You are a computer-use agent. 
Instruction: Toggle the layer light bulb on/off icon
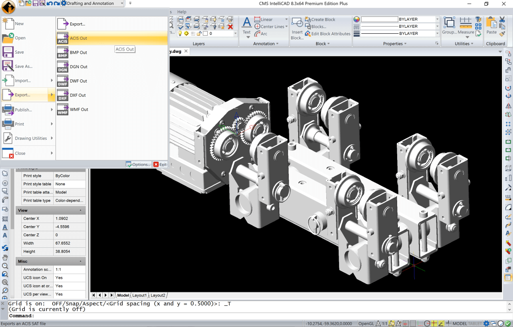(180, 34)
